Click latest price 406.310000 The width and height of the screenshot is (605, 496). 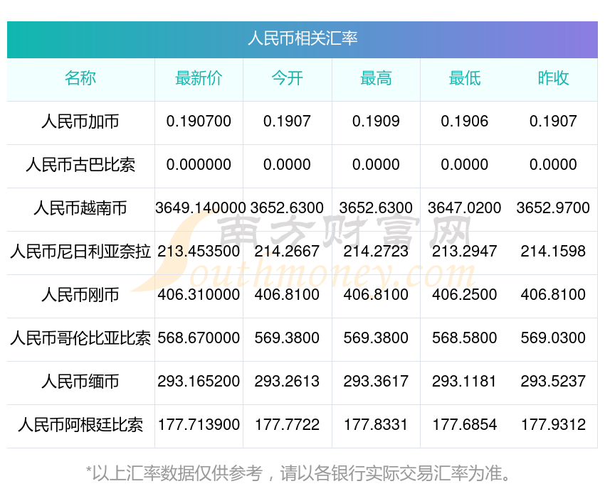199,295
